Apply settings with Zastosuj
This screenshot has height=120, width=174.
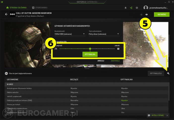tap(115, 61)
